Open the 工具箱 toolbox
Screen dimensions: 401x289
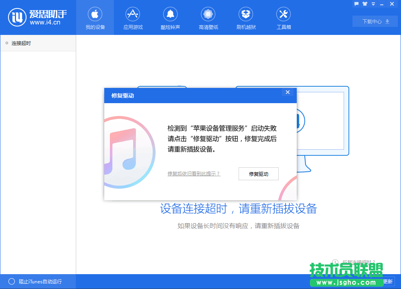(x=283, y=18)
